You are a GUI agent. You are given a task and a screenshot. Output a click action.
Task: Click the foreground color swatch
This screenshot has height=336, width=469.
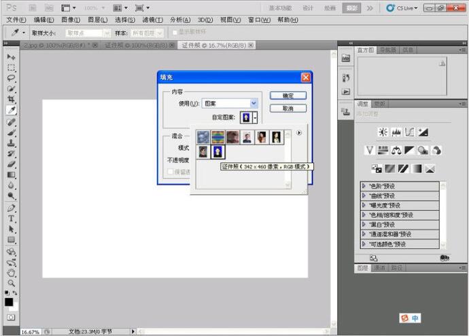click(x=9, y=303)
